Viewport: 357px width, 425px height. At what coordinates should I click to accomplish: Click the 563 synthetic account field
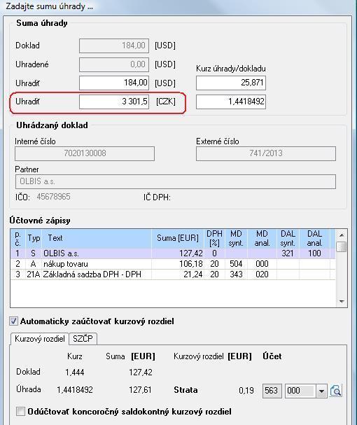(x=272, y=391)
